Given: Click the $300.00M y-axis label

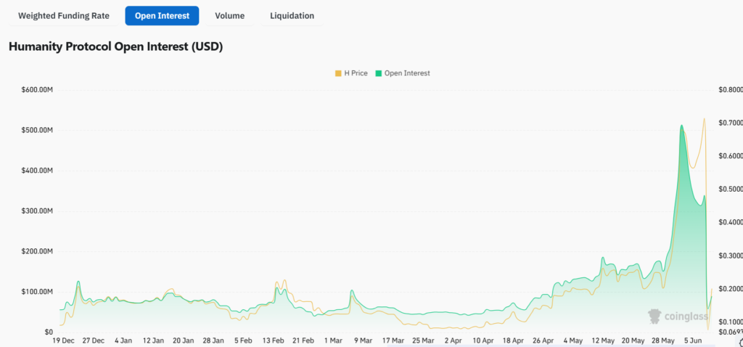Looking at the screenshot, I should click(x=37, y=211).
